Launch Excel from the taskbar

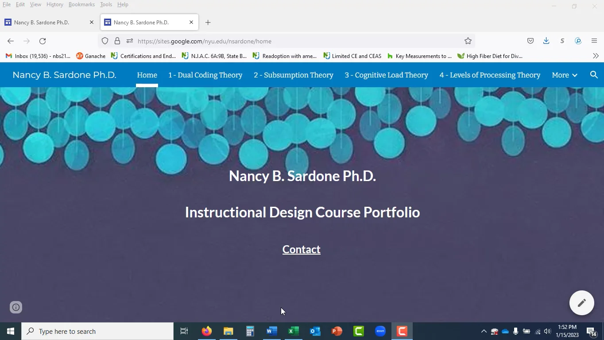(x=294, y=331)
